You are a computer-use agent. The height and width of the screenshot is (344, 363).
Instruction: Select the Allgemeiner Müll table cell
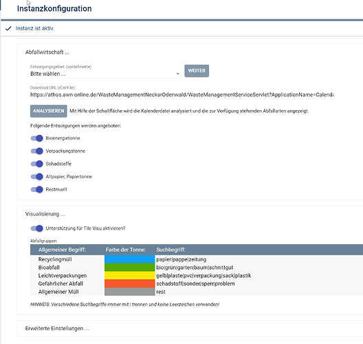point(58,292)
